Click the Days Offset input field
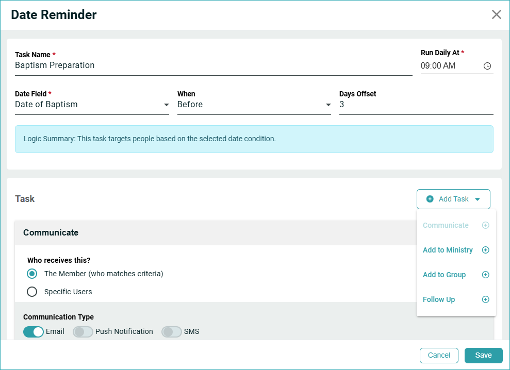Image resolution: width=510 pixels, height=370 pixels. (x=416, y=105)
